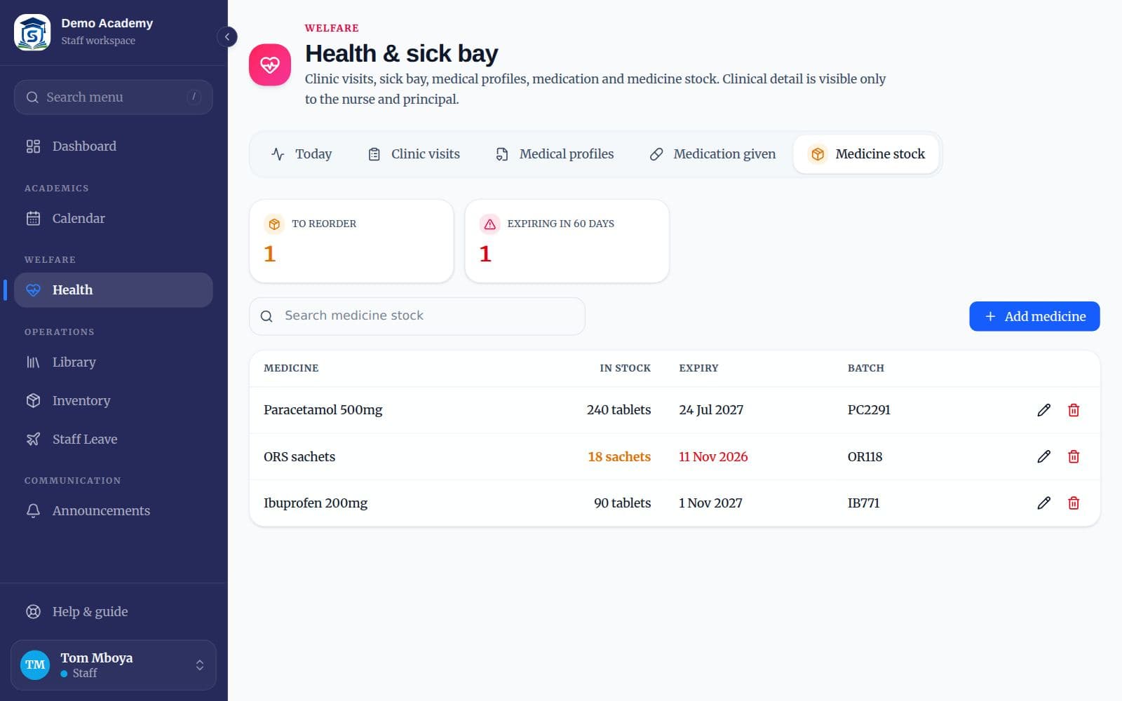Open Staff Leave page

click(x=113, y=440)
